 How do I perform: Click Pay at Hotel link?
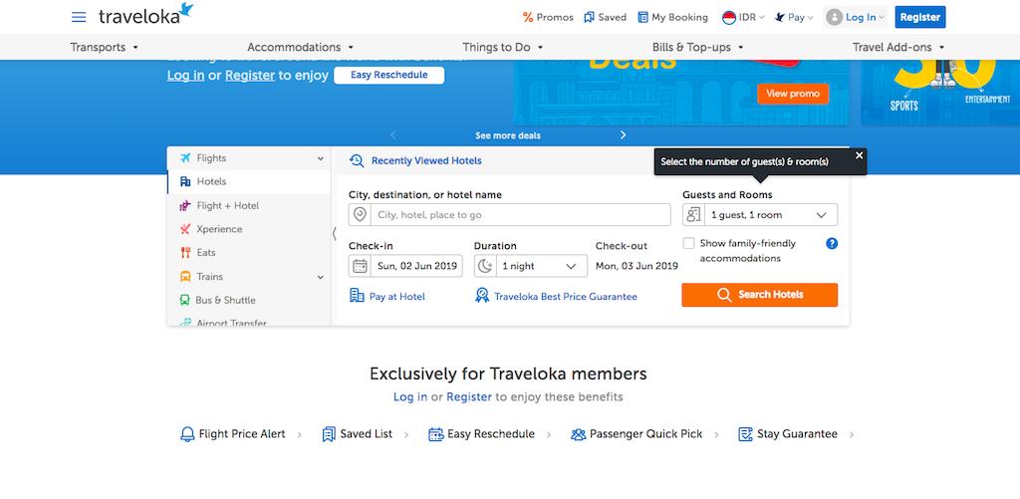(396, 297)
